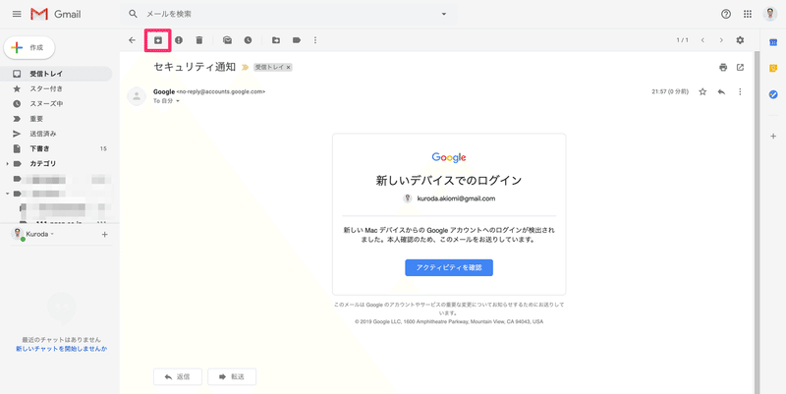Screen dimensions: 786x394
Task: Start new chat with plus icon
Action: 104,234
